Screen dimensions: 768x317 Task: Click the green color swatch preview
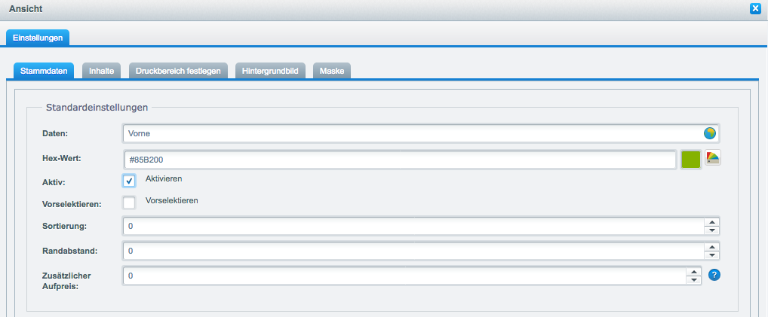coord(691,159)
